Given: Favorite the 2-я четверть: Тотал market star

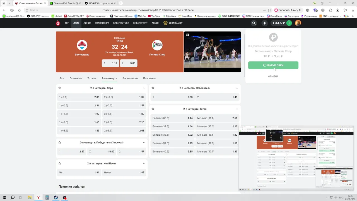Looking at the screenshot, I should pos(153,109).
